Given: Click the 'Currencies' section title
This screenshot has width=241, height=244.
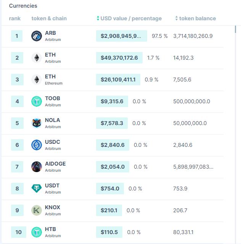Looking at the screenshot, I should point(23,6).
